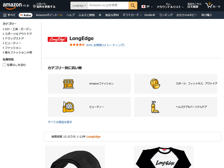
Task: Click the LongEdge red brand logo
Action: pyautogui.click(x=57, y=39)
